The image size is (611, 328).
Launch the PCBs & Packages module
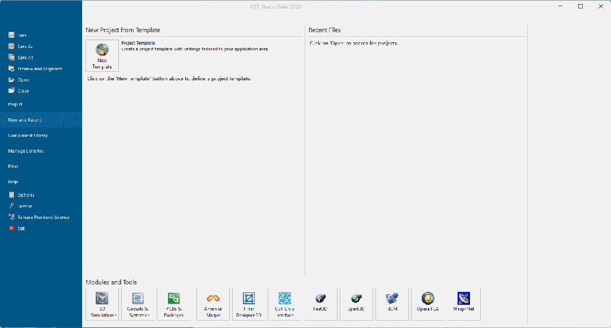coord(174,305)
